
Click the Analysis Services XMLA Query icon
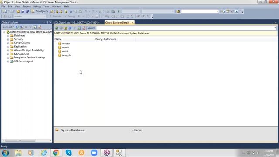tap(65, 11)
